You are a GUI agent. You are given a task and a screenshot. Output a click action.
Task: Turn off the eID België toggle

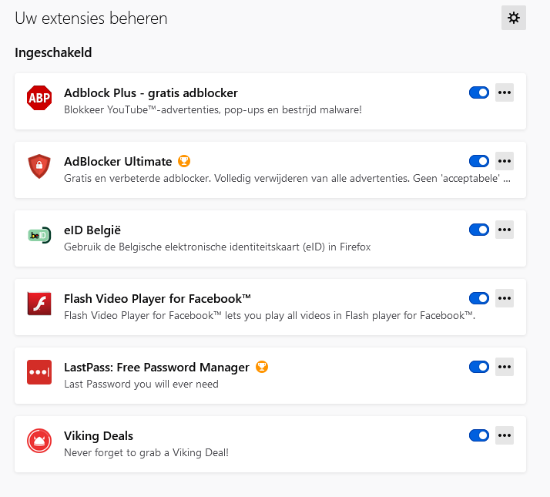point(479,230)
